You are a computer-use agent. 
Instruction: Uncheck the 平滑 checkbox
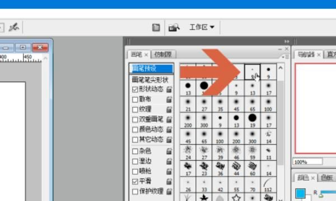[x=135, y=181]
